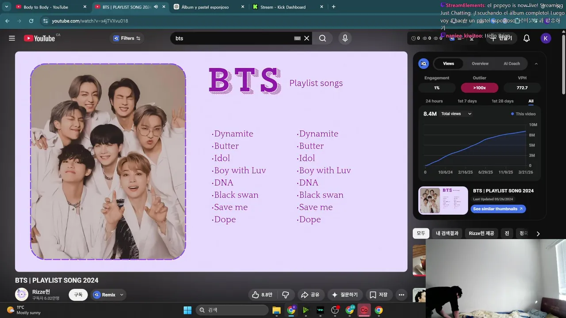566x318 pixels.
Task: Open Chrome tab search dropdown
Action: pyautogui.click(x=6, y=7)
